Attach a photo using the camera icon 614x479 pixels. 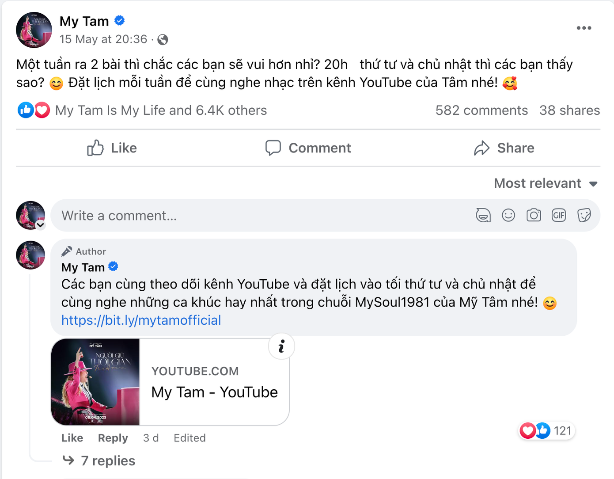(x=534, y=215)
